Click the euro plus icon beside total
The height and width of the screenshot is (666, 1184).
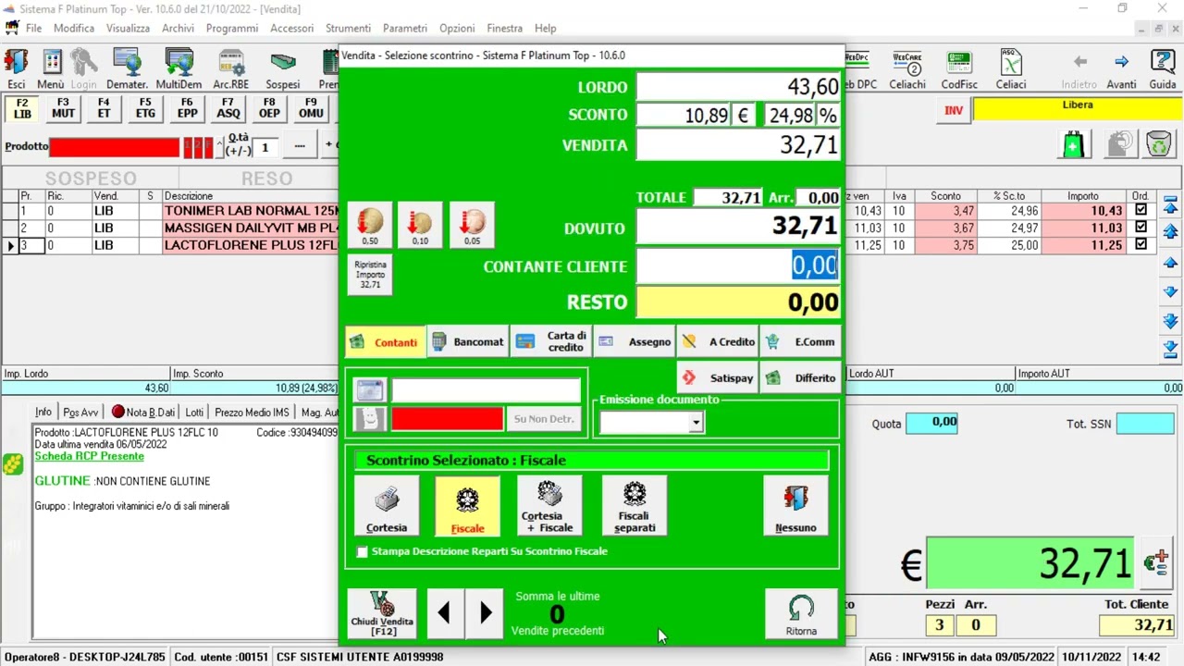(x=1156, y=562)
